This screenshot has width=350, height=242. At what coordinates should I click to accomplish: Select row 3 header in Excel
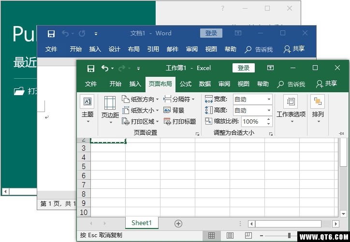[84, 148]
